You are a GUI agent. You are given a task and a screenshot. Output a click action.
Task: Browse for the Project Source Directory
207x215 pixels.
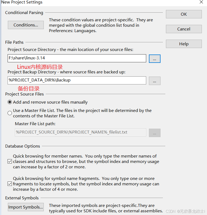155,59
